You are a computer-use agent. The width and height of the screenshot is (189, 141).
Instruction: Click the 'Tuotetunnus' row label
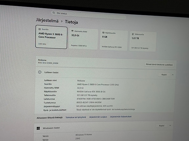(x=50, y=103)
